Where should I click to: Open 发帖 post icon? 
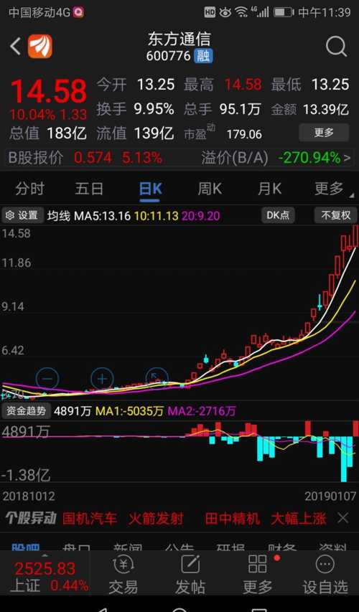tap(190, 575)
